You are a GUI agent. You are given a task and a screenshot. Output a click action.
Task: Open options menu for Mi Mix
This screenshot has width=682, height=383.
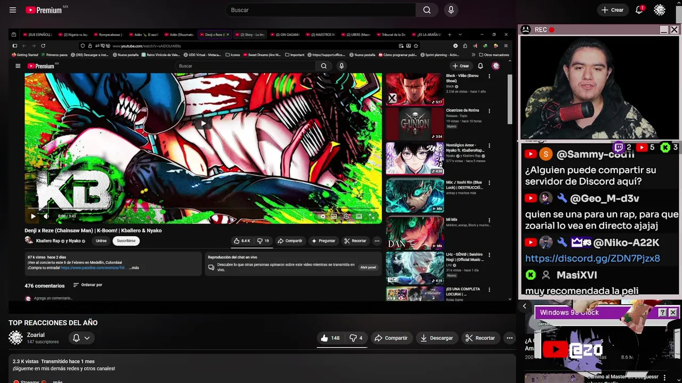(489, 220)
